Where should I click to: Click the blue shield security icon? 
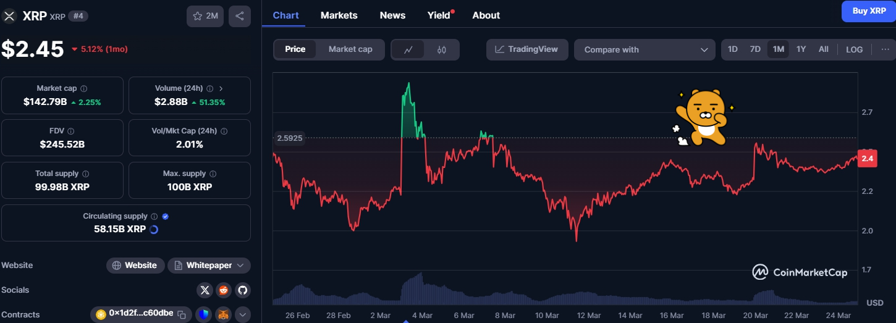coord(204,314)
